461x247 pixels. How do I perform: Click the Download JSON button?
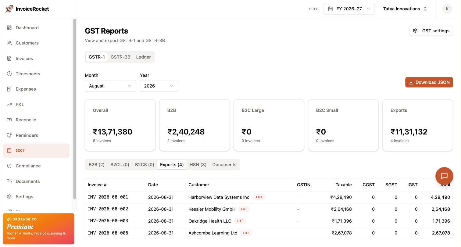click(x=429, y=82)
